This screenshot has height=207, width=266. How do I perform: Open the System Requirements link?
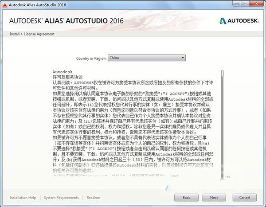[x=61, y=198]
